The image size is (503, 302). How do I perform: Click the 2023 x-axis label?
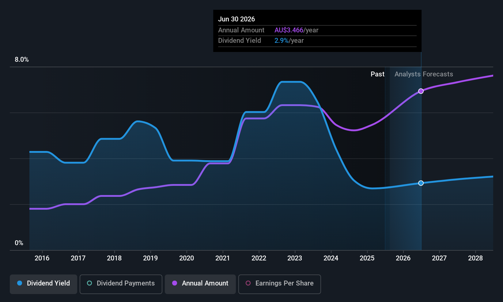click(295, 258)
